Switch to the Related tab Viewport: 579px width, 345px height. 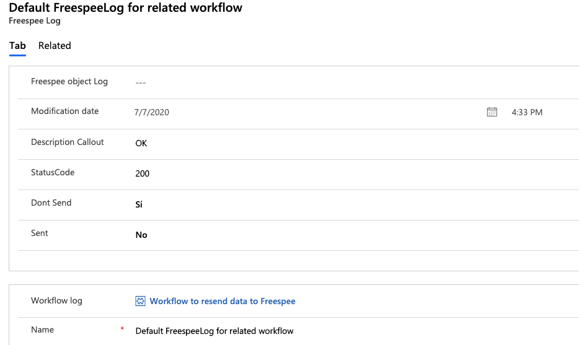55,45
